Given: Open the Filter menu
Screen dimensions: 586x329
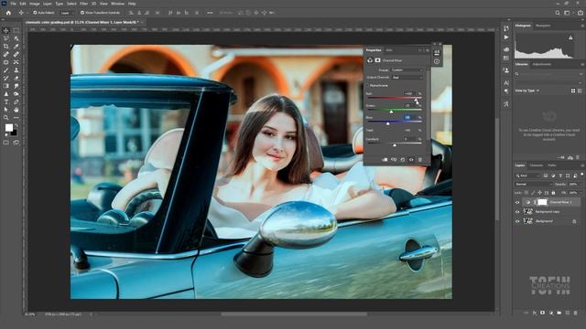Looking at the screenshot, I should [83, 4].
